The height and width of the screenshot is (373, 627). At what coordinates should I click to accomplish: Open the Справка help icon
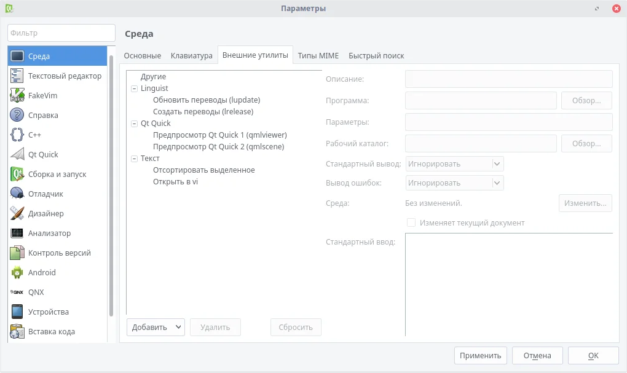(17, 115)
